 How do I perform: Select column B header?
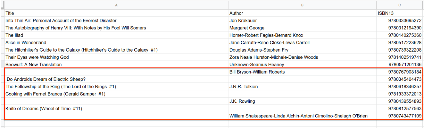(x=302, y=5)
